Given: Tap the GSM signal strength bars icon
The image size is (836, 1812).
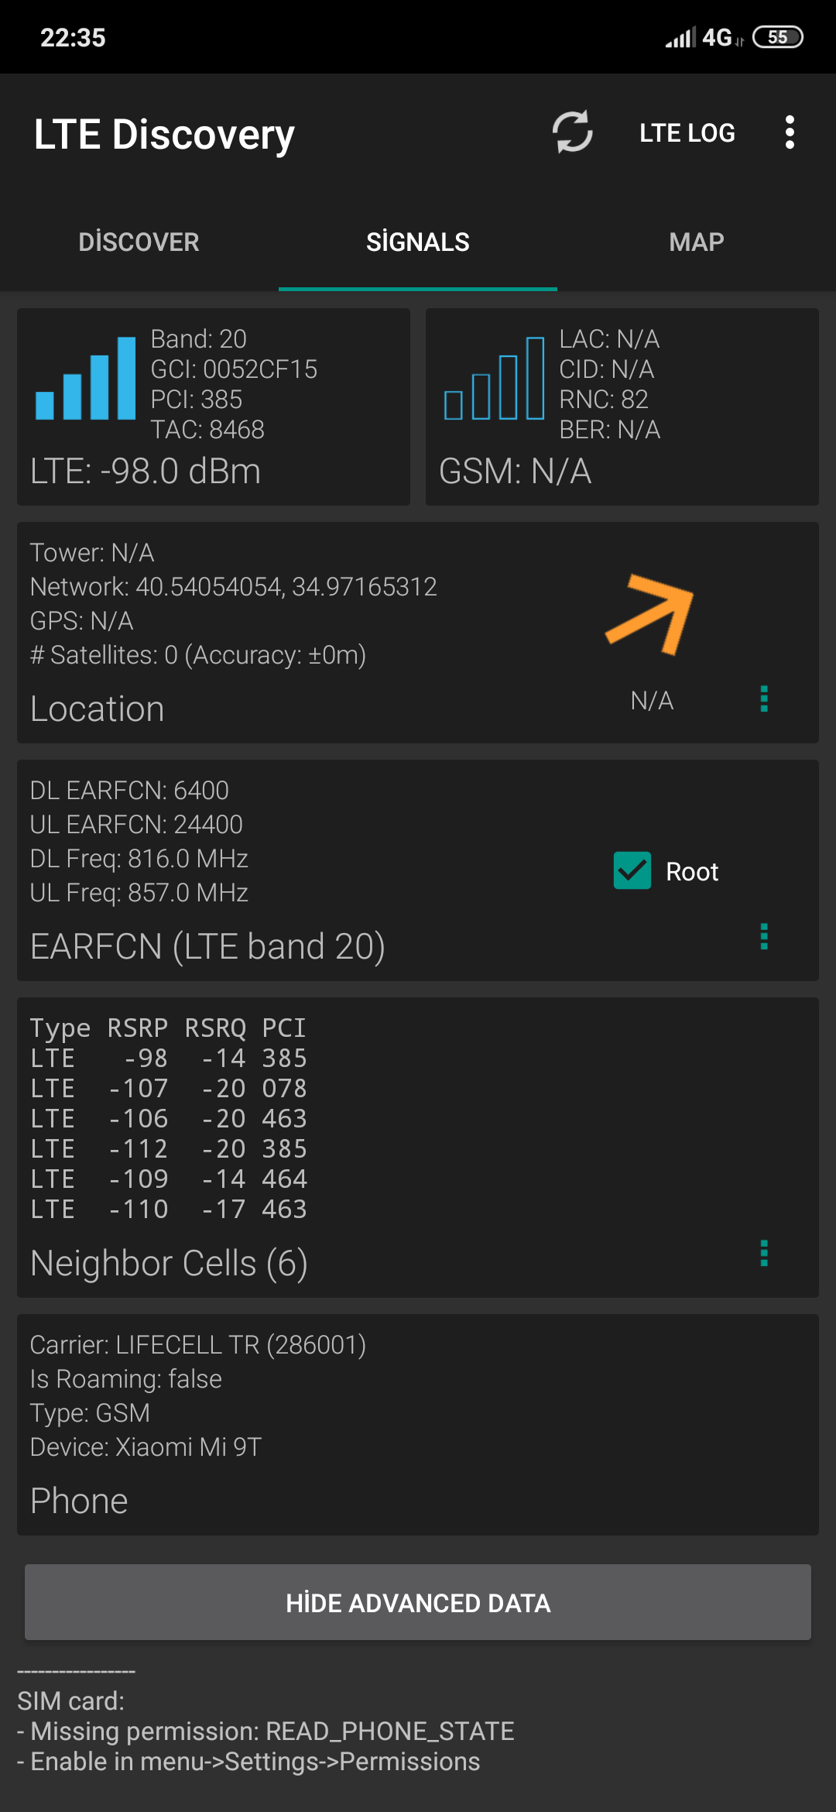Looking at the screenshot, I should (495, 378).
